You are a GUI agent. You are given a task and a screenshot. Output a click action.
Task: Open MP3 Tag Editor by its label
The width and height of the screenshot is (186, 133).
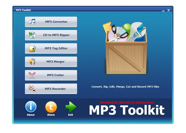pyautogui.click(x=56, y=48)
